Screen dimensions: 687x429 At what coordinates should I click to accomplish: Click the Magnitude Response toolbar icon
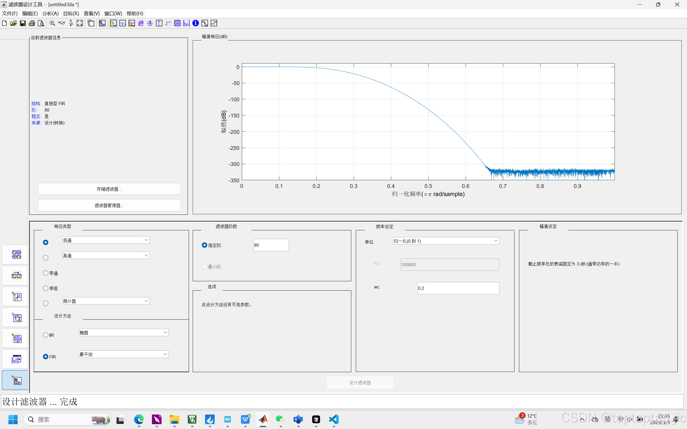pyautogui.click(x=113, y=23)
